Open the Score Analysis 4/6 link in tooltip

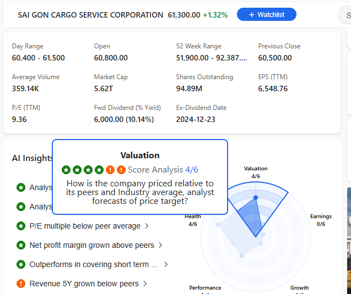coord(163,170)
